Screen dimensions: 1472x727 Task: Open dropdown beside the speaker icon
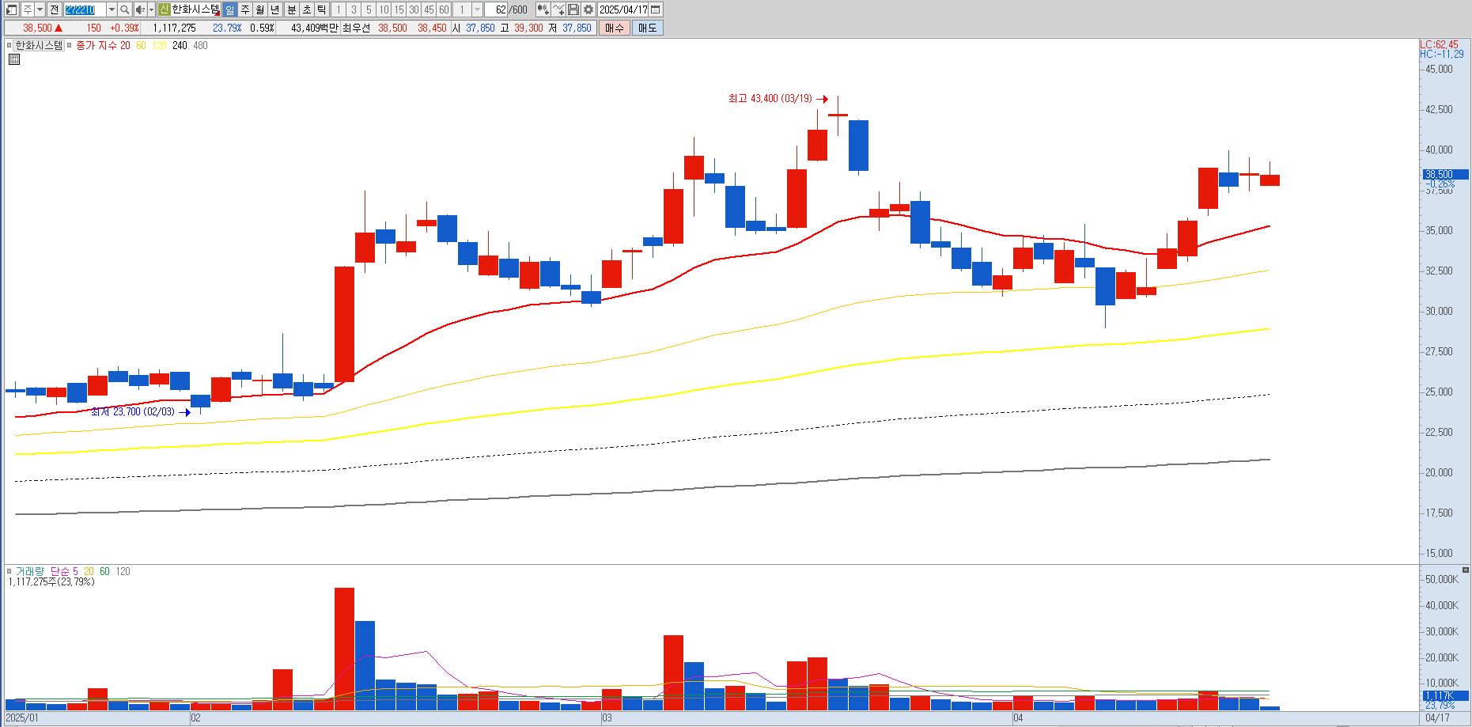(151, 9)
